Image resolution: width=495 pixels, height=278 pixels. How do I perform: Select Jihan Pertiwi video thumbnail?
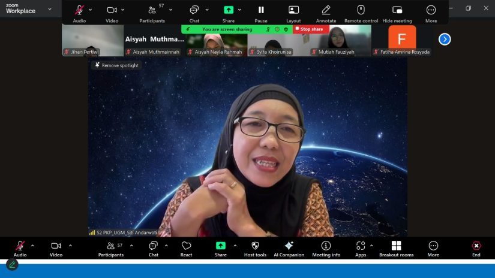pyautogui.click(x=92, y=41)
